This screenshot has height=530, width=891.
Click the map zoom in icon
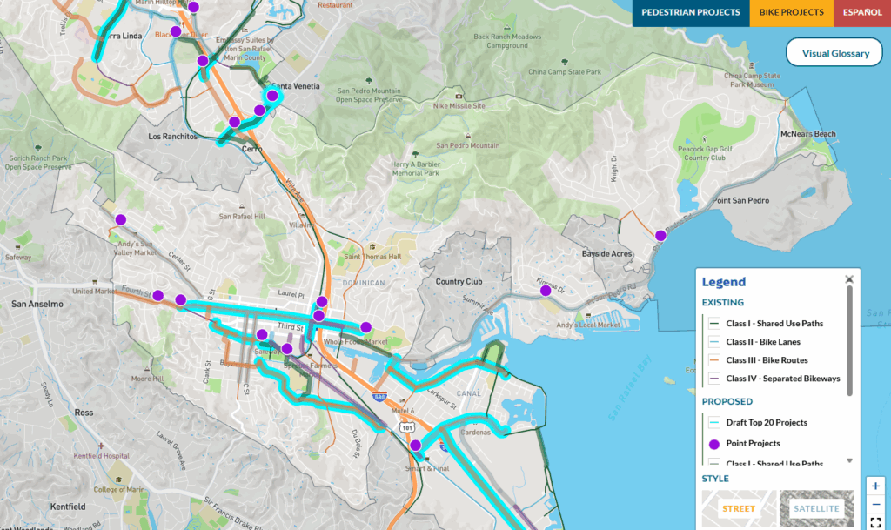(x=875, y=486)
